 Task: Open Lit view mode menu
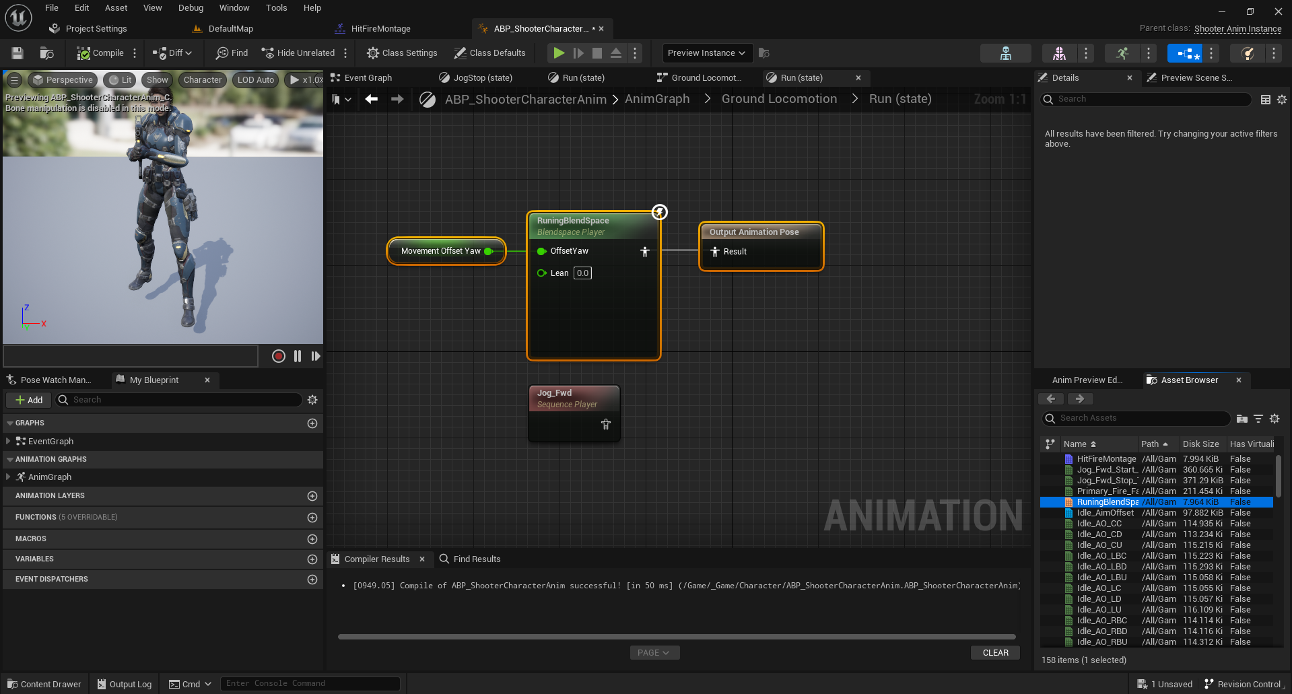pyautogui.click(x=120, y=80)
